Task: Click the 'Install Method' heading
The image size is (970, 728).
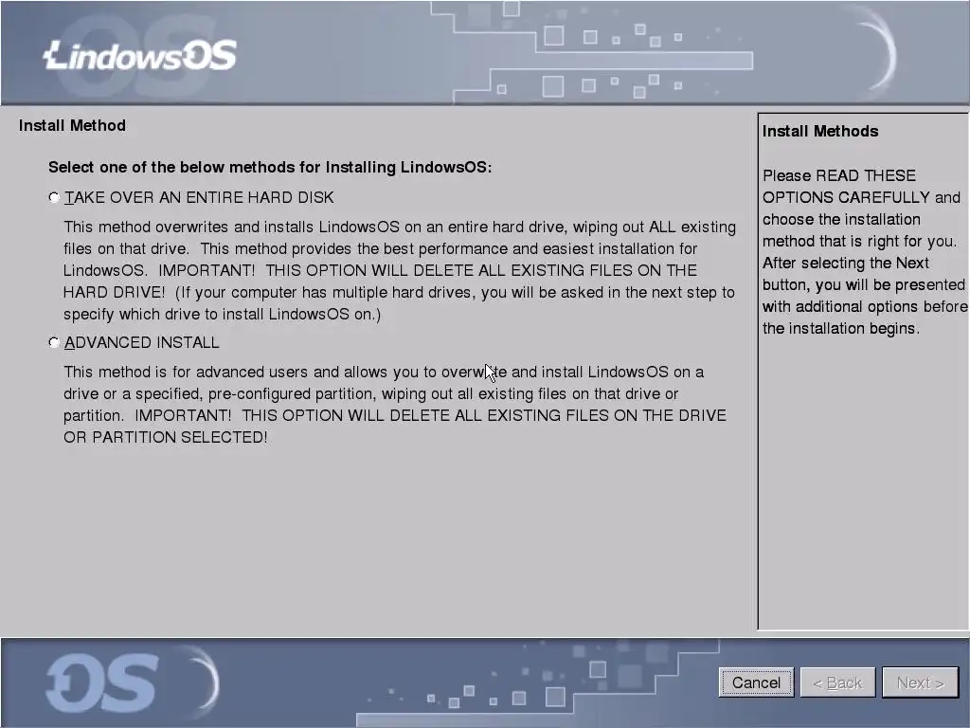Action: pos(72,126)
